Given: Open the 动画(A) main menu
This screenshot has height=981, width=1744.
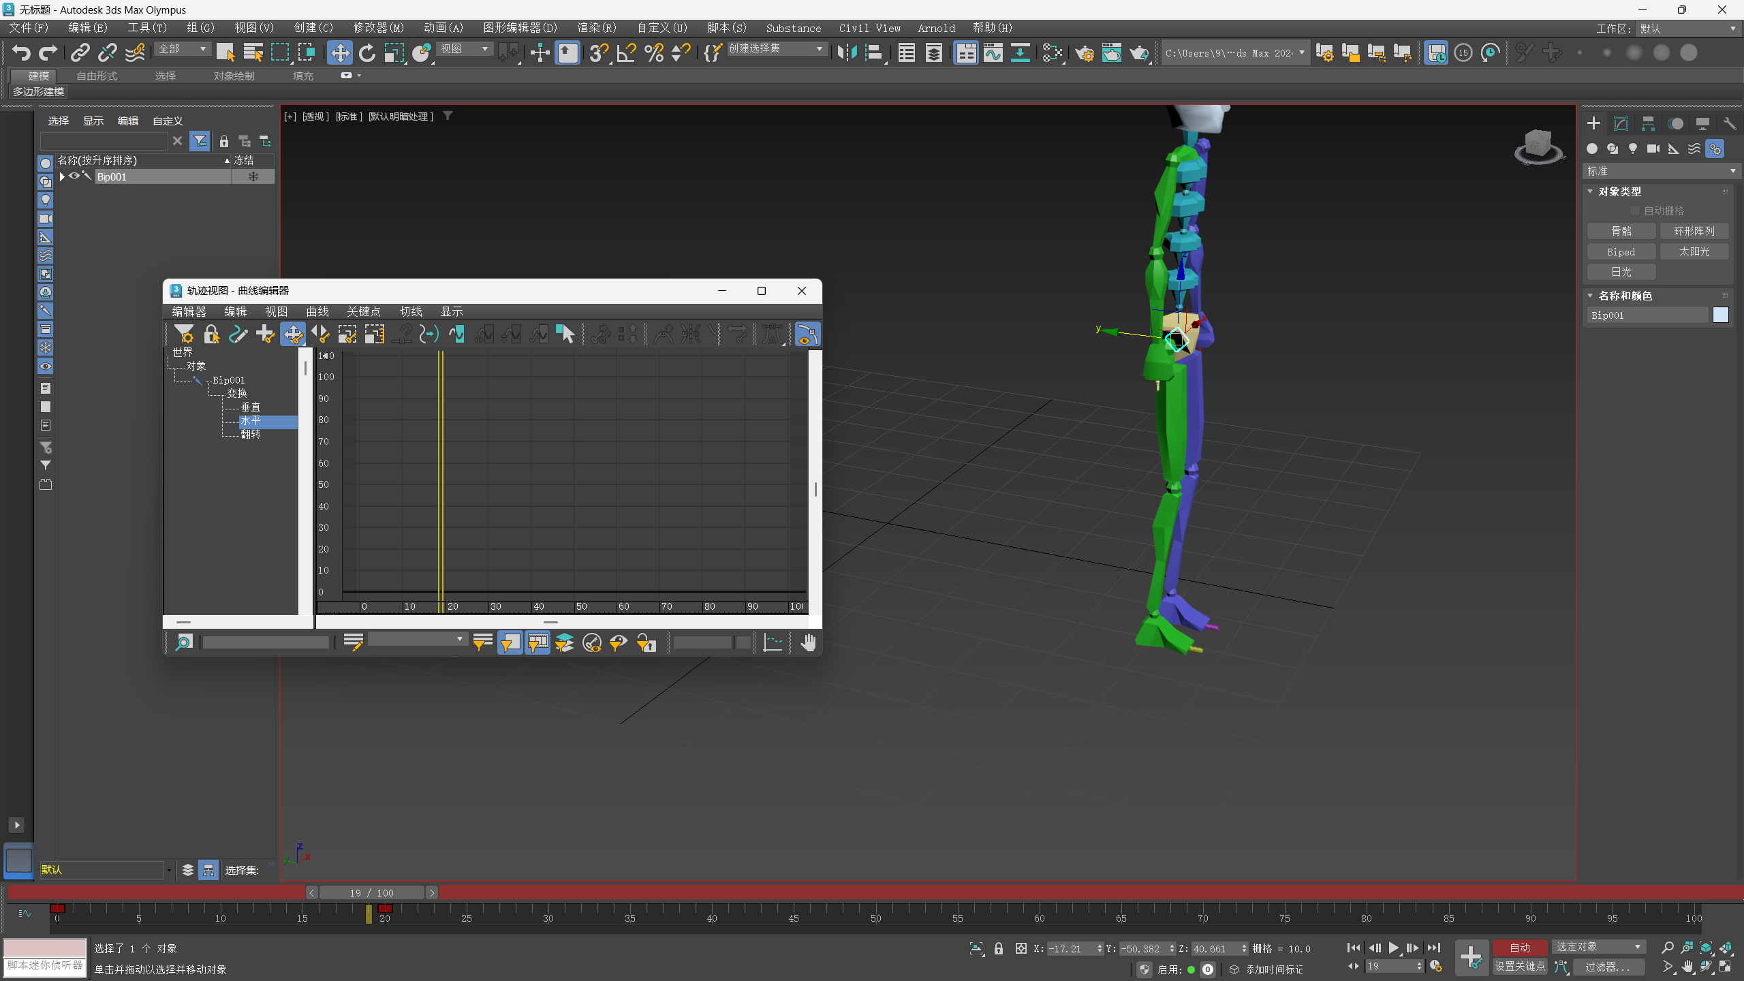Looking at the screenshot, I should tap(443, 28).
